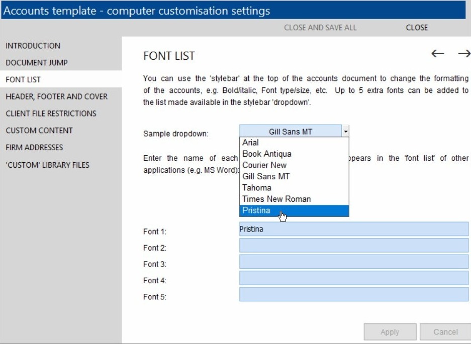Click Cancel to discard changes
471x344 pixels.
click(445, 331)
